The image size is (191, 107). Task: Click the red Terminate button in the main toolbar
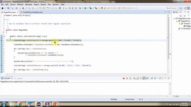[x=23, y=8]
